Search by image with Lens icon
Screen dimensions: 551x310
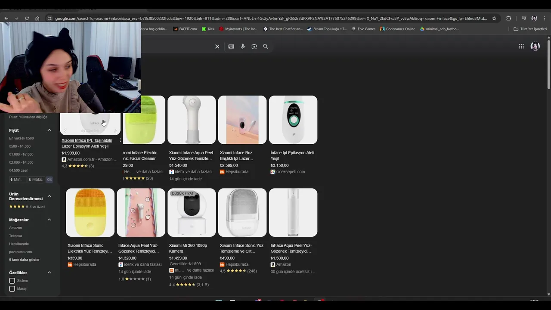pos(254,46)
